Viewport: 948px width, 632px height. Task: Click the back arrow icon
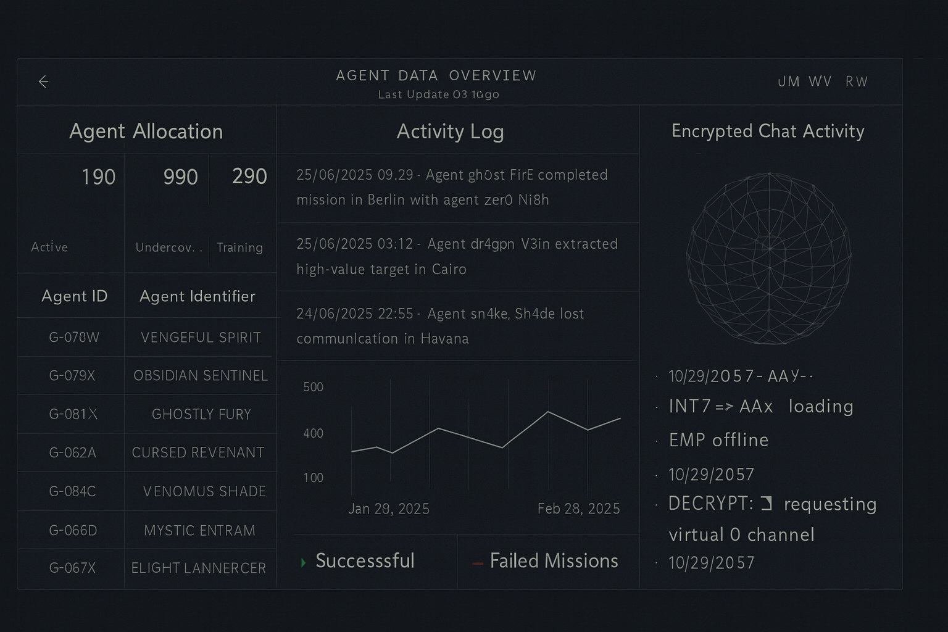click(x=43, y=81)
